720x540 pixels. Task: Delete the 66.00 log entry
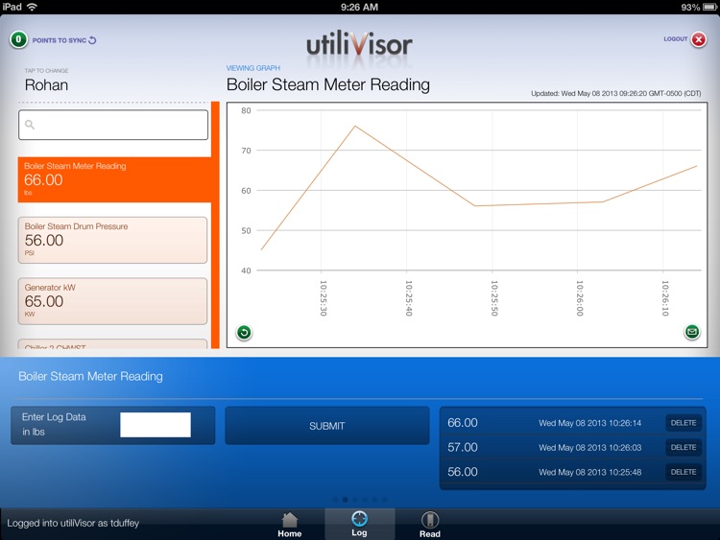coord(684,423)
